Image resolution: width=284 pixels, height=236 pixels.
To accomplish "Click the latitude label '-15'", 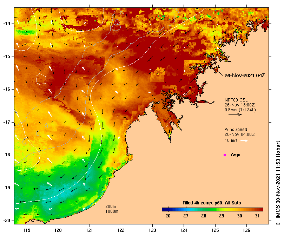I will (7, 57).
